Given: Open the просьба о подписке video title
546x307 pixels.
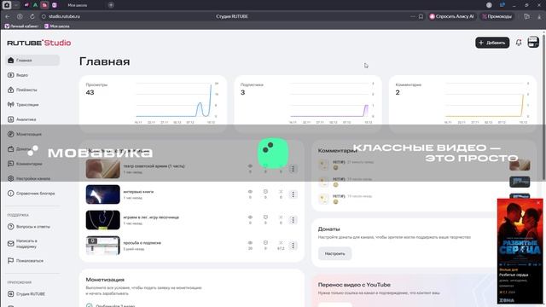Looking at the screenshot, I should pos(142,242).
